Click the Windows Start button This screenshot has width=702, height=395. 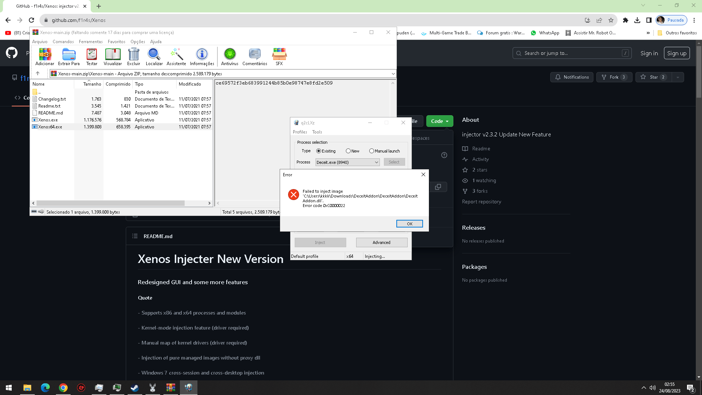point(9,388)
